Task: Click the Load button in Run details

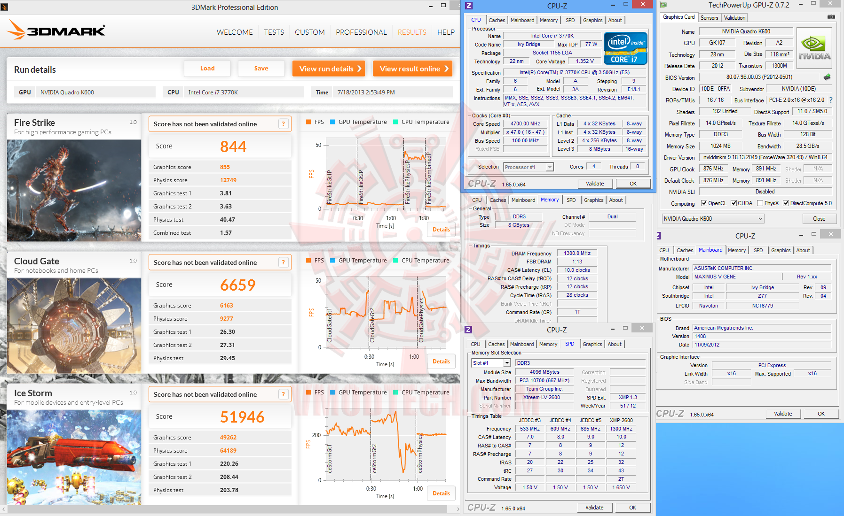Action: coord(207,69)
